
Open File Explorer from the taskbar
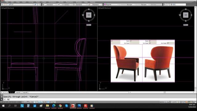(47, 106)
